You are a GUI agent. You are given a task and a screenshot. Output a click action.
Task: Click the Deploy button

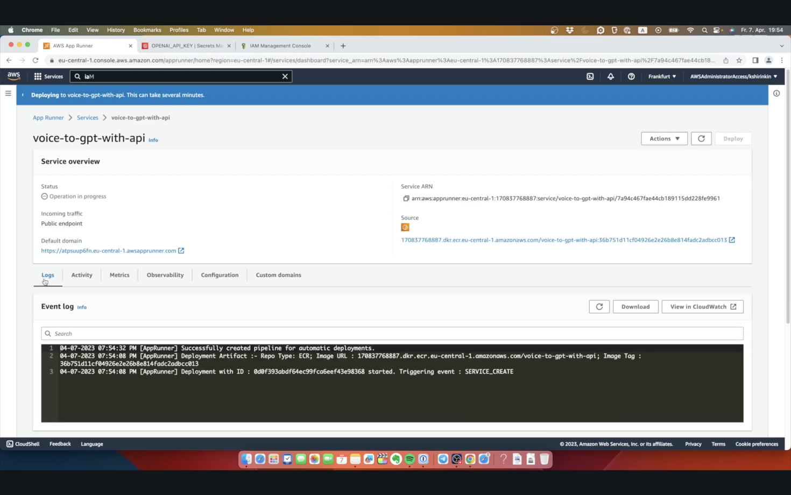[733, 139]
